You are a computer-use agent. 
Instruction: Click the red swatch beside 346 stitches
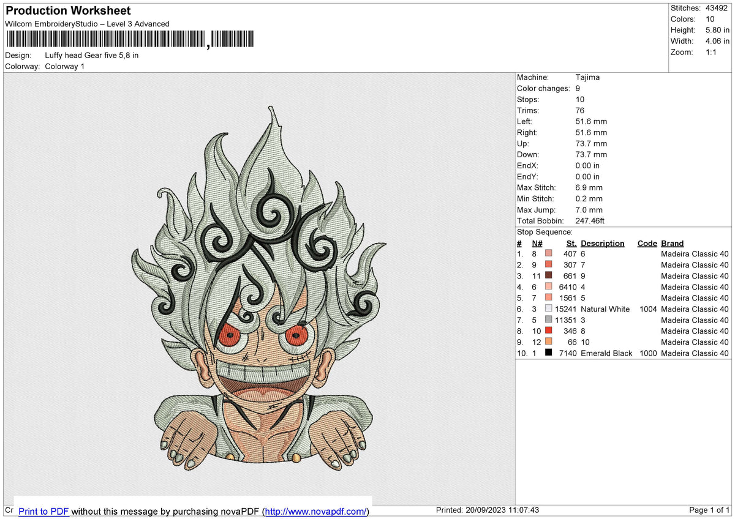coord(548,330)
